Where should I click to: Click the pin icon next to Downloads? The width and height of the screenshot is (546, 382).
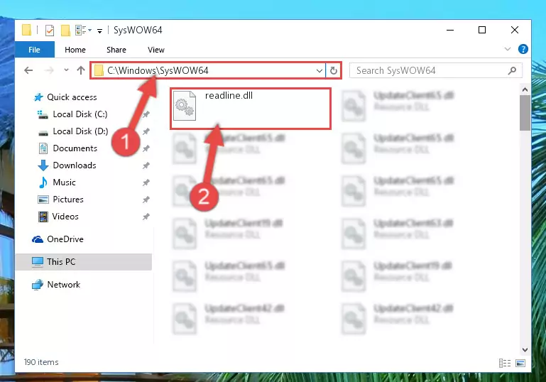(146, 165)
